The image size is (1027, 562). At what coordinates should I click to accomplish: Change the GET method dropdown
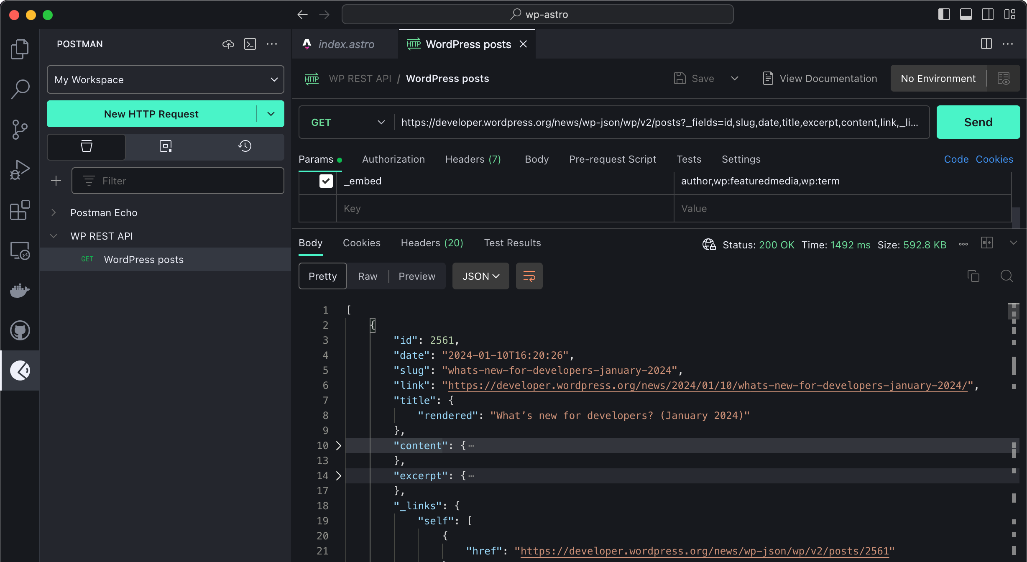tap(347, 123)
